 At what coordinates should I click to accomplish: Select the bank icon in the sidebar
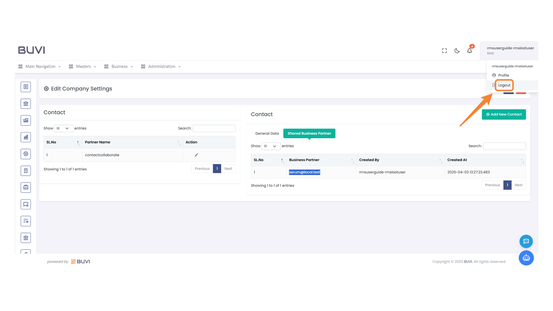pyautogui.click(x=26, y=103)
